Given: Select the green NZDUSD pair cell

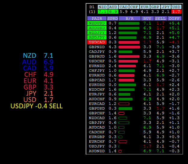Looking at the screenshot, I should pos(97,23).
